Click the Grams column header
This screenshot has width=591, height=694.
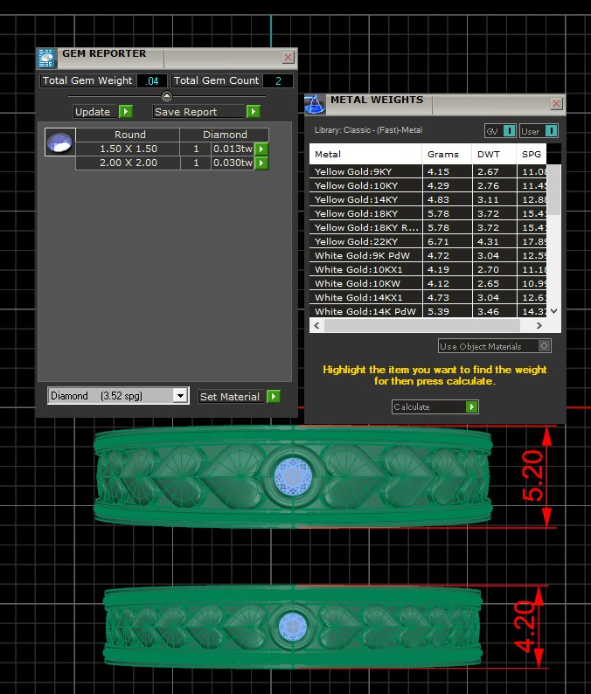(x=447, y=154)
